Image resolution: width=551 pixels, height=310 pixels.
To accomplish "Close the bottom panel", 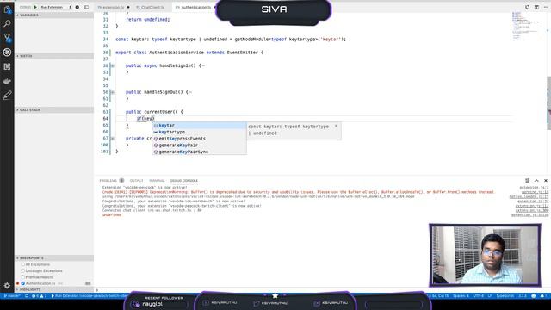I will tap(546, 180).
